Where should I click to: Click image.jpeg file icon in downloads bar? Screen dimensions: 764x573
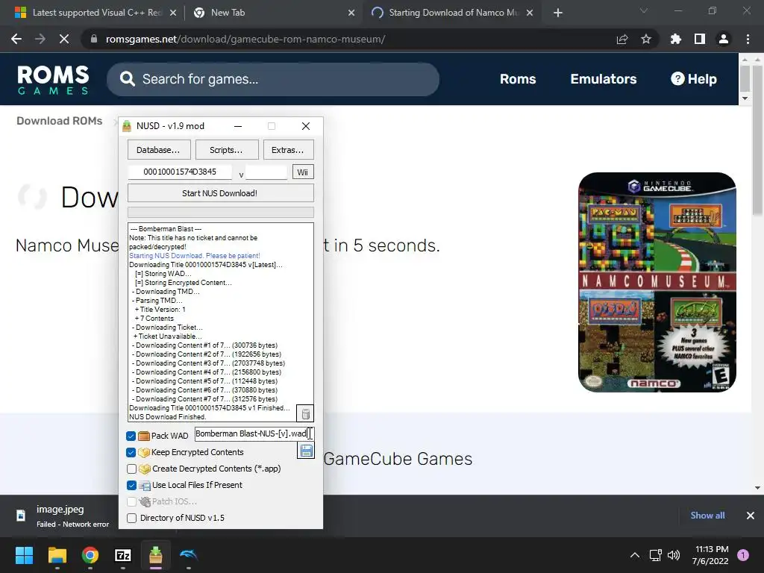tap(21, 516)
